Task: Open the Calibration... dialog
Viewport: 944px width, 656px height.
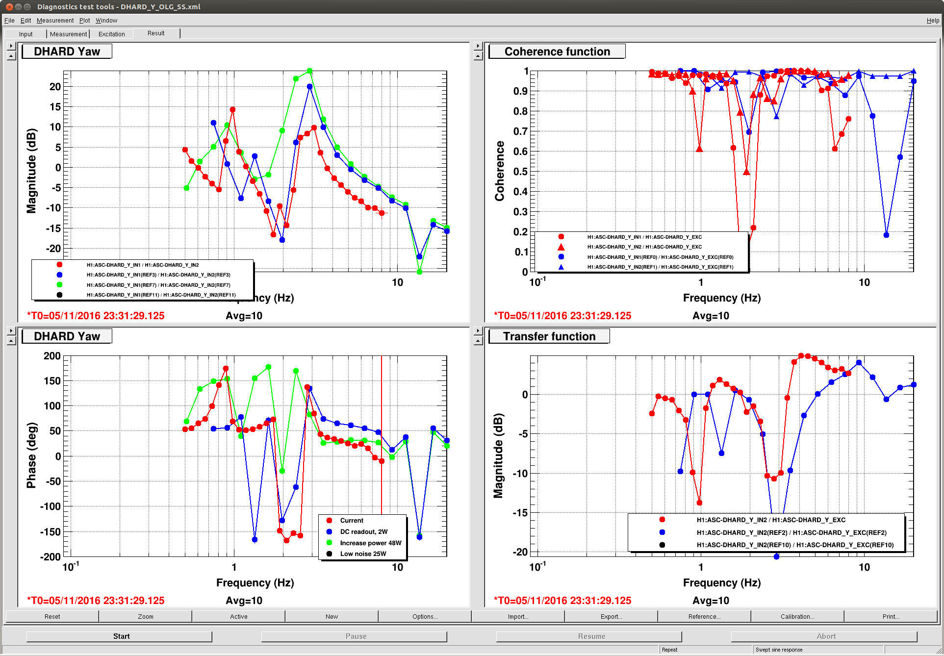Action: point(797,617)
